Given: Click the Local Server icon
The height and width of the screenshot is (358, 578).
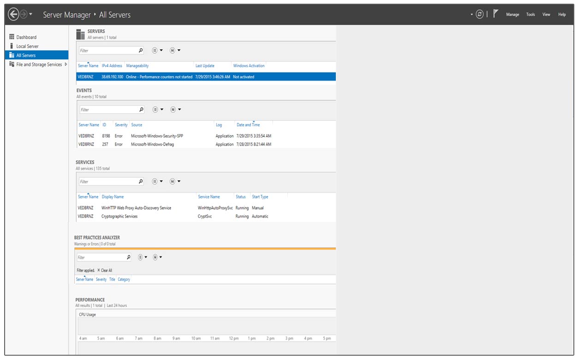Looking at the screenshot, I should (12, 46).
